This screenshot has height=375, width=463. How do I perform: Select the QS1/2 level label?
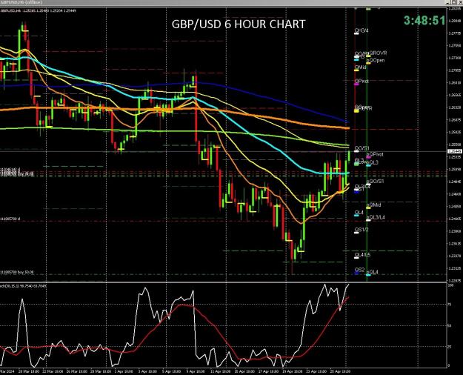[362, 229]
